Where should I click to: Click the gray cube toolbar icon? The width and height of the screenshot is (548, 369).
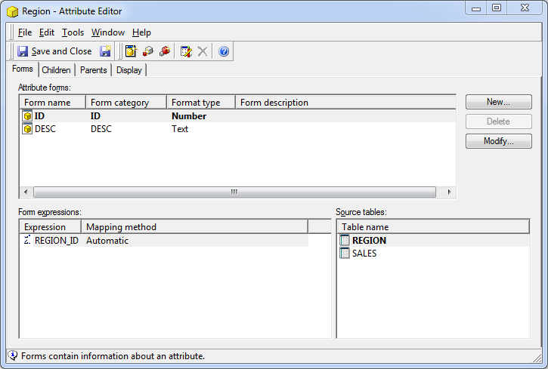coord(148,51)
